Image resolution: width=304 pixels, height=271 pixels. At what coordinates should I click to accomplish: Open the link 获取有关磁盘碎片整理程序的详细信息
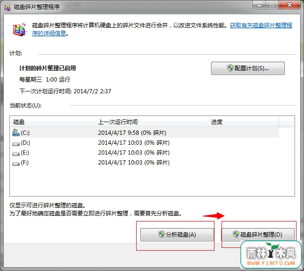(261, 25)
